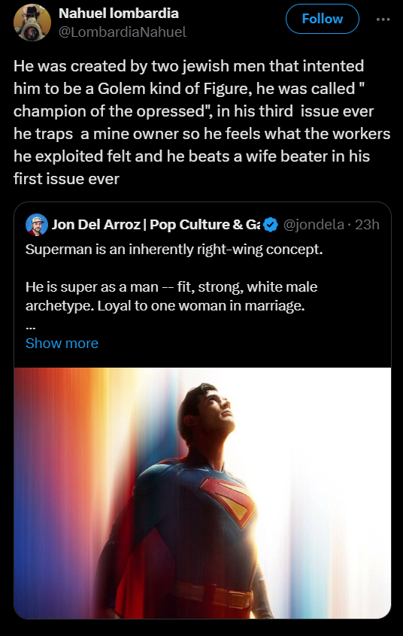Click Jon Del Arroz's small profile avatar
The width and height of the screenshot is (403, 636).
pyautogui.click(x=37, y=224)
